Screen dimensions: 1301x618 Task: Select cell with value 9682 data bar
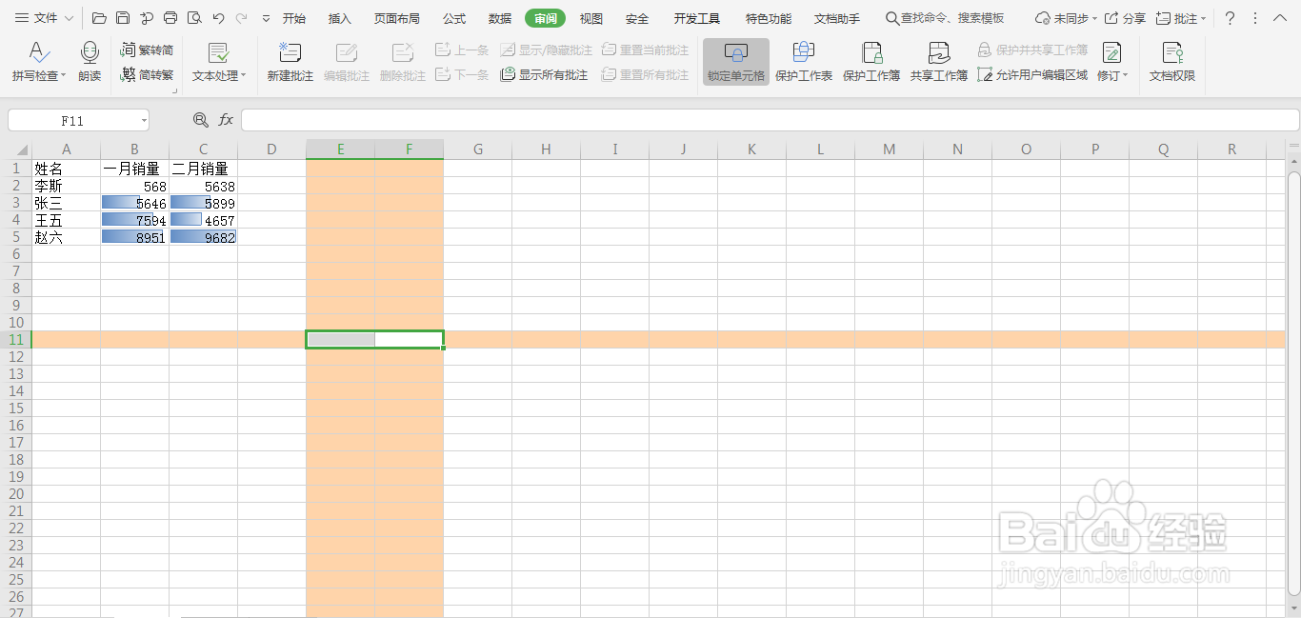coord(203,237)
